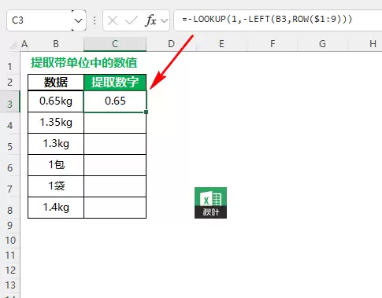Screen dimensions: 382x298
Task: Select cell containing 0.65kg
Action: point(56,101)
